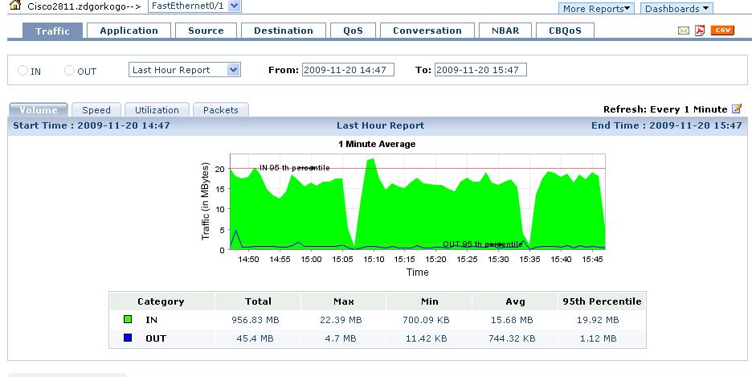Click the 95th Percentile column header

click(x=602, y=301)
